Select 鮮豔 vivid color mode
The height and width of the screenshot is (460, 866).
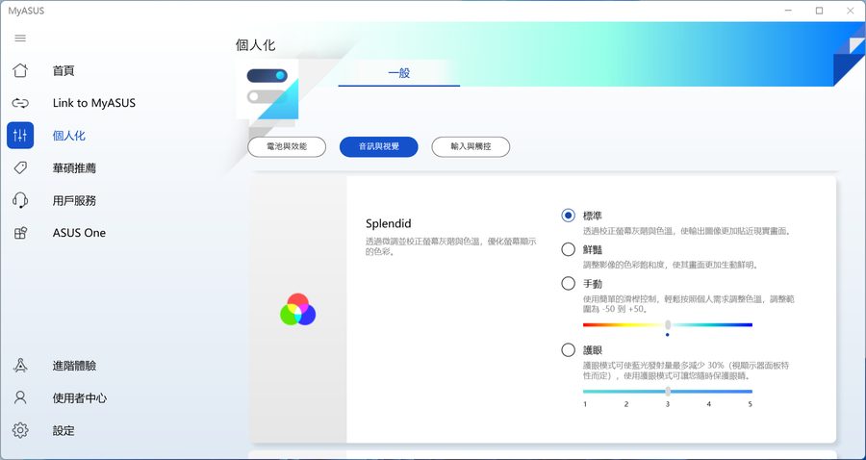click(569, 249)
